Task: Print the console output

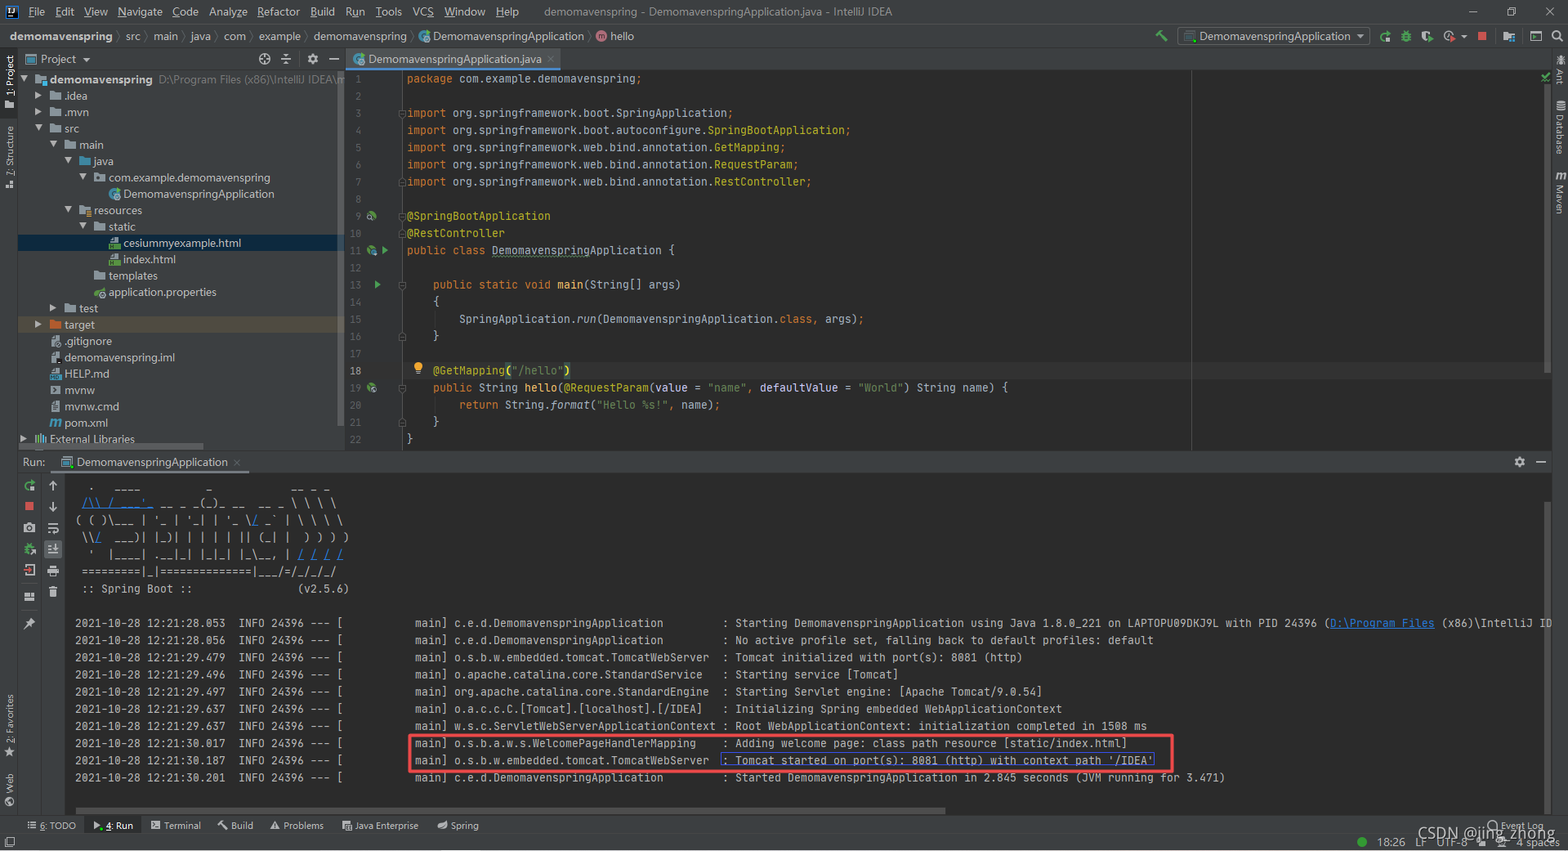Action: pyautogui.click(x=53, y=571)
